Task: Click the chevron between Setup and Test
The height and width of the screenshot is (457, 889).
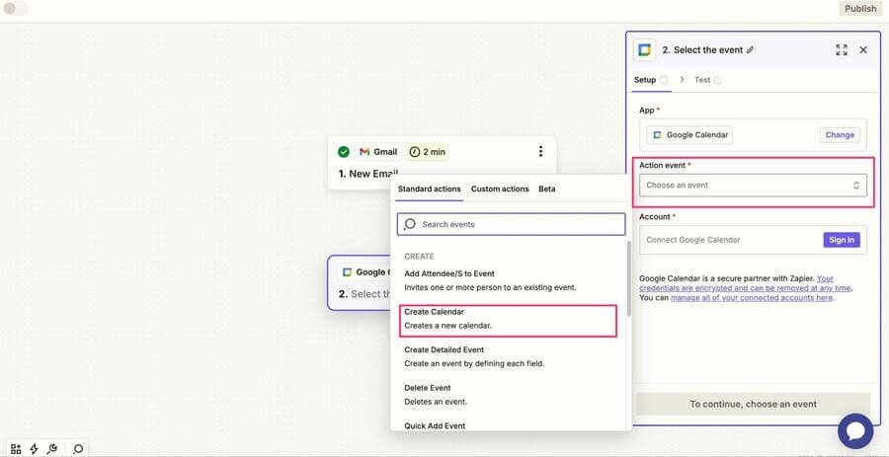Action: tap(682, 80)
